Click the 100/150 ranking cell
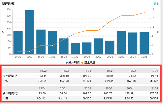163x104 pixels. pyautogui.click(x=86, y=98)
